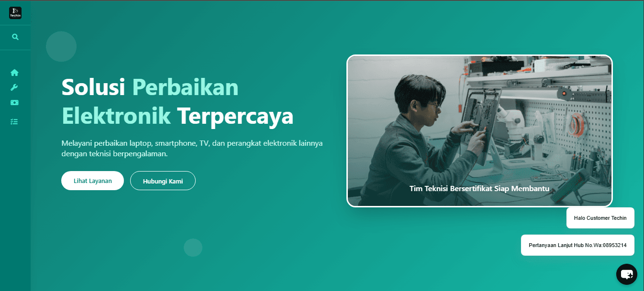The height and width of the screenshot is (291, 644).
Task: Click the dengan teknisi berpengalaman text line
Action: [115, 154]
